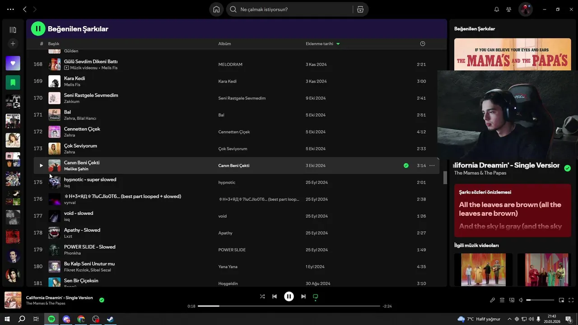The width and height of the screenshot is (578, 325).
Task: Seek in the song progress bar
Action: tap(289, 306)
